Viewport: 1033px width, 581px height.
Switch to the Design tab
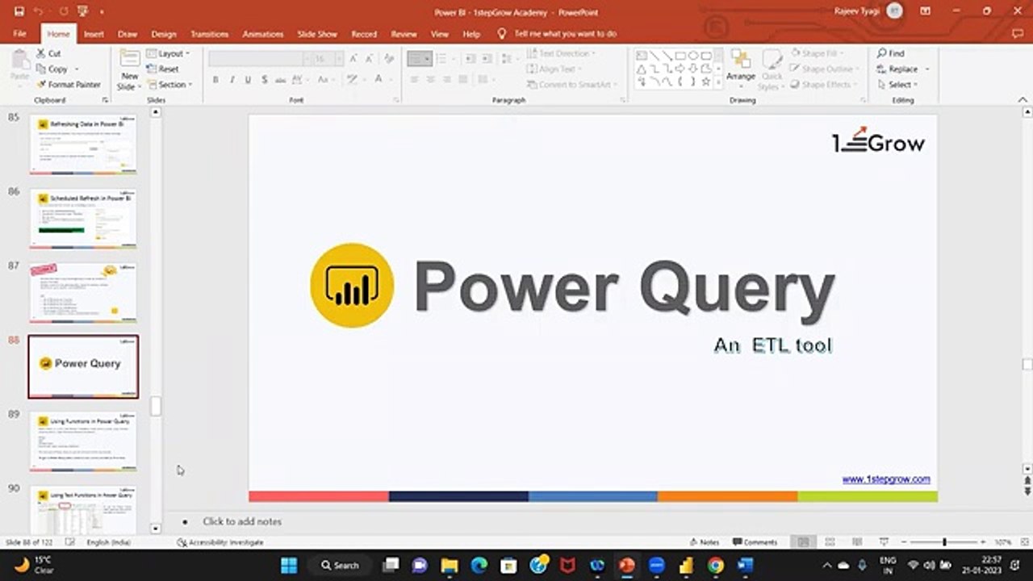click(x=163, y=34)
